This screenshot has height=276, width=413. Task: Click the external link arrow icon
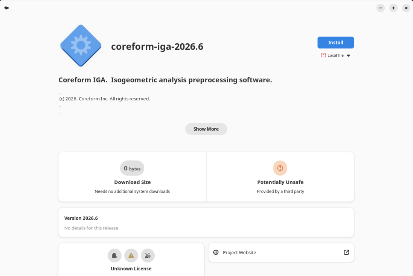[x=346, y=252]
